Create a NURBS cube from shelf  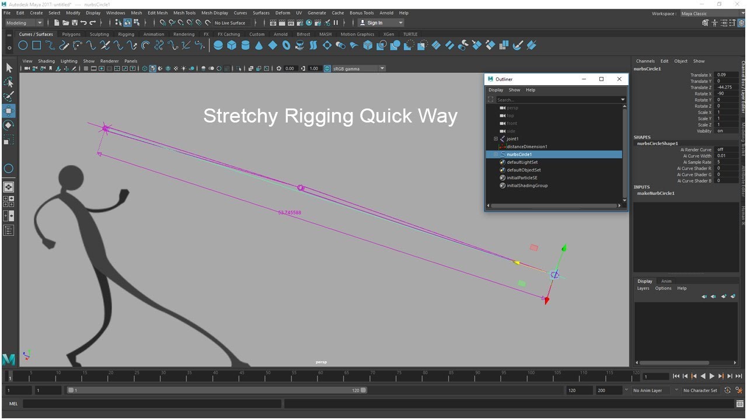pyautogui.click(x=232, y=45)
